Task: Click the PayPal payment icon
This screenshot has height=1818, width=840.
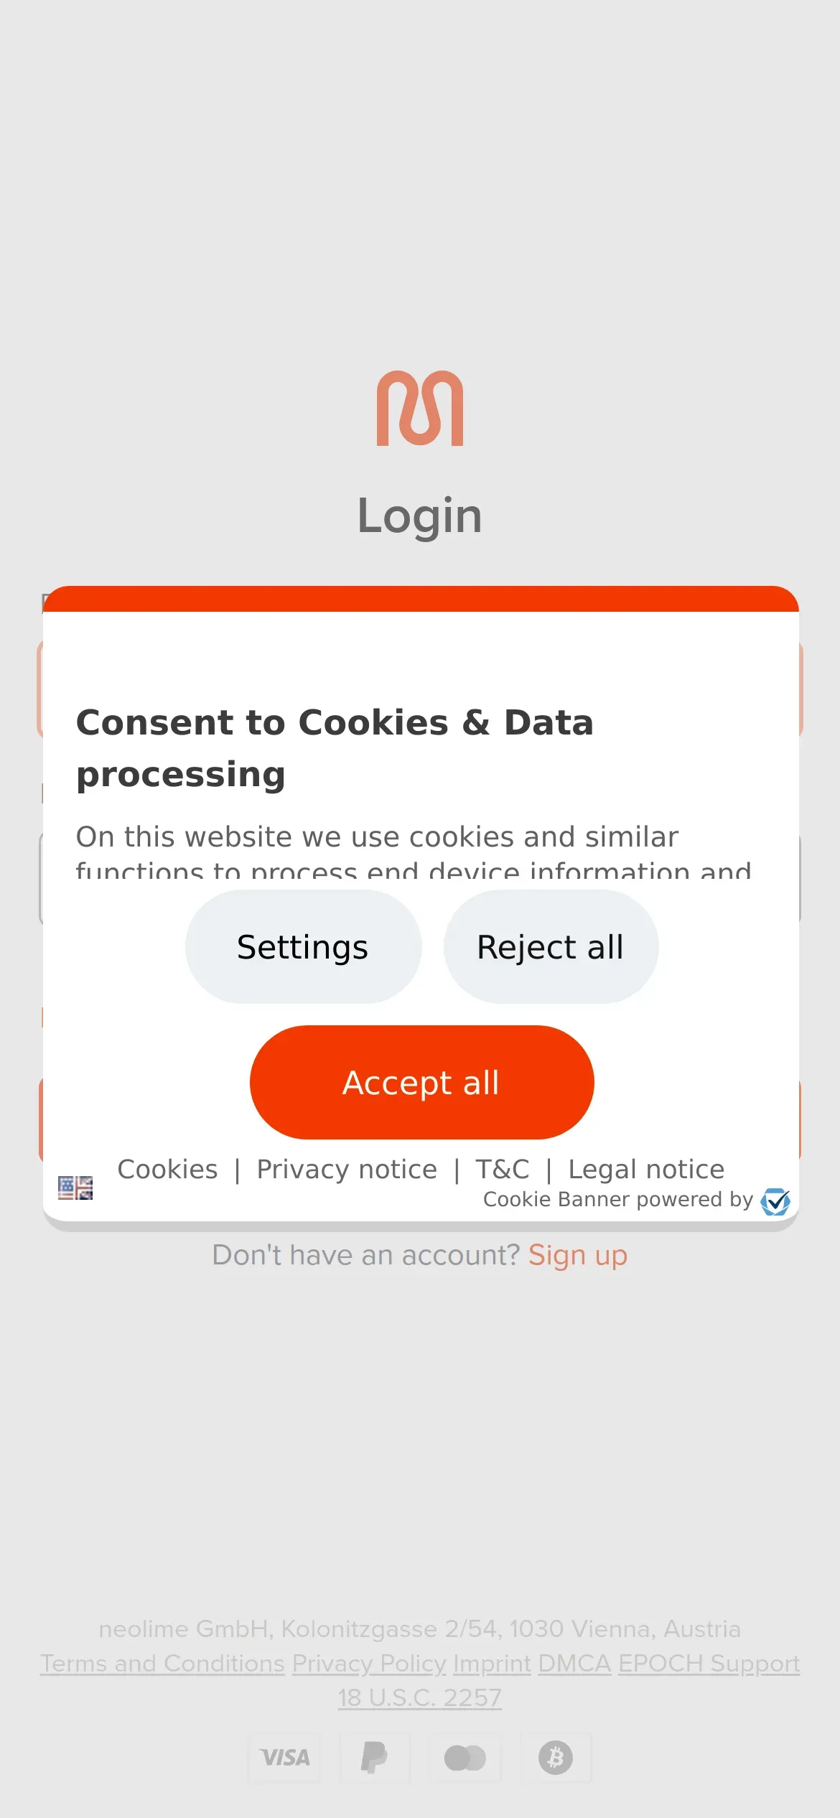Action: pos(374,1758)
